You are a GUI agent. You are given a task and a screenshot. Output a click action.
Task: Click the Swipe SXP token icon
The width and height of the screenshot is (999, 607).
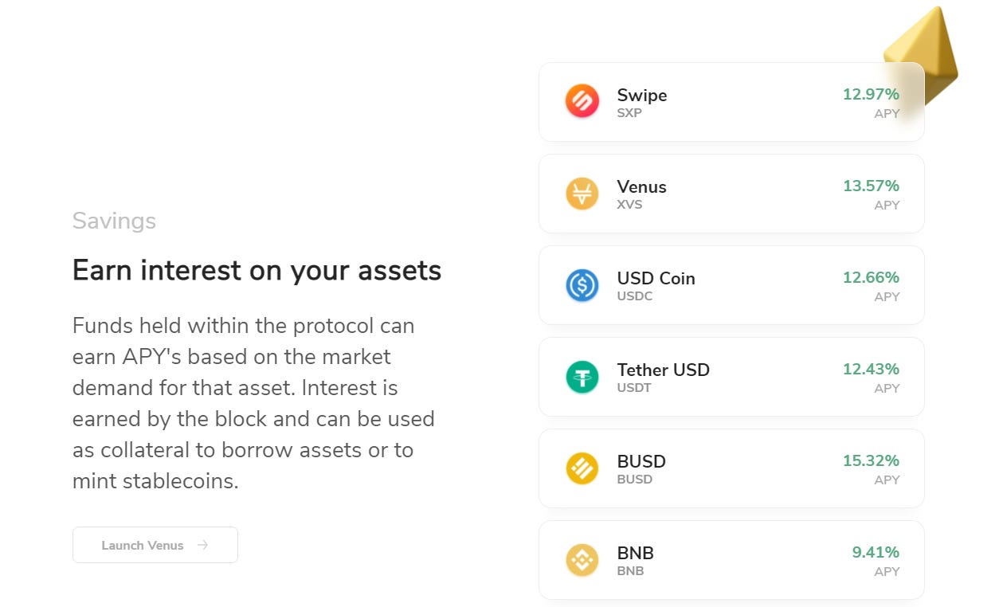pos(582,102)
